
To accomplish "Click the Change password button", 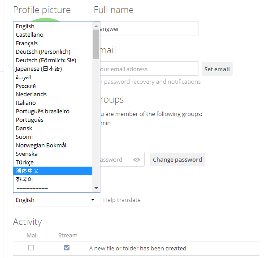I will [177, 159].
